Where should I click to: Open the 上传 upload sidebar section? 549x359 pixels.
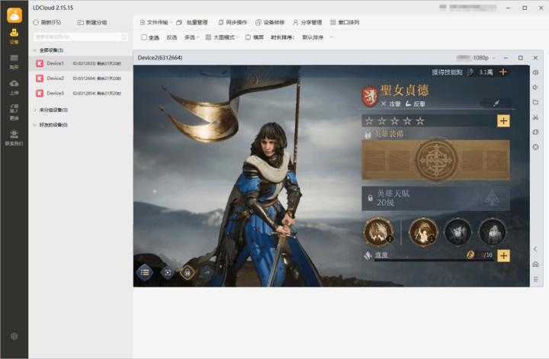pyautogui.click(x=14, y=87)
